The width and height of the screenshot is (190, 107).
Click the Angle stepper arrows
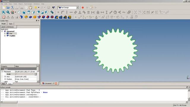click(36, 74)
